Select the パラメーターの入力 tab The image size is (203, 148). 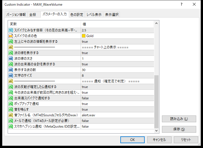tap(55, 14)
